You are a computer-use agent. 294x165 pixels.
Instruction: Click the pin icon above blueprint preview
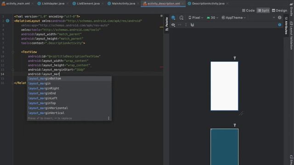(235, 125)
